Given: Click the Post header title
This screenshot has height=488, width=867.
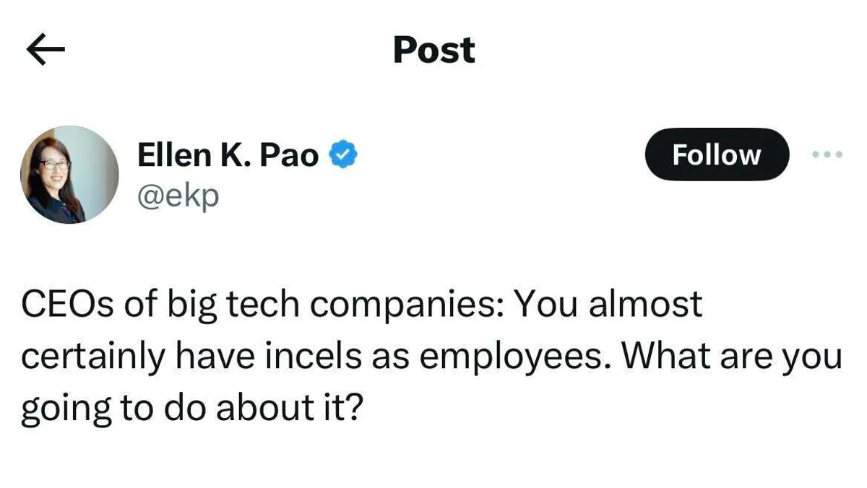Looking at the screenshot, I should pos(433,51).
